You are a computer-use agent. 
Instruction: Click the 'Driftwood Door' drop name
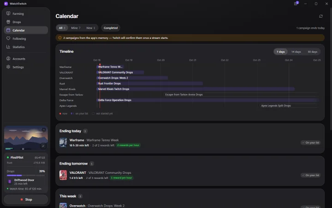[x=24, y=180]
